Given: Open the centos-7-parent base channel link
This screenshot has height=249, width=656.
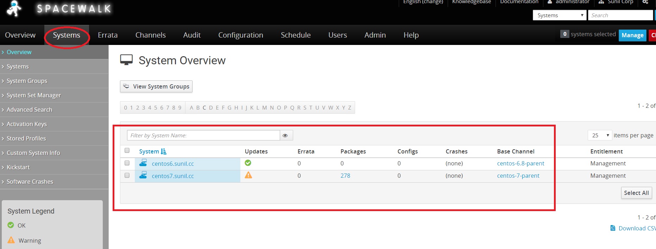Looking at the screenshot, I should coord(518,176).
